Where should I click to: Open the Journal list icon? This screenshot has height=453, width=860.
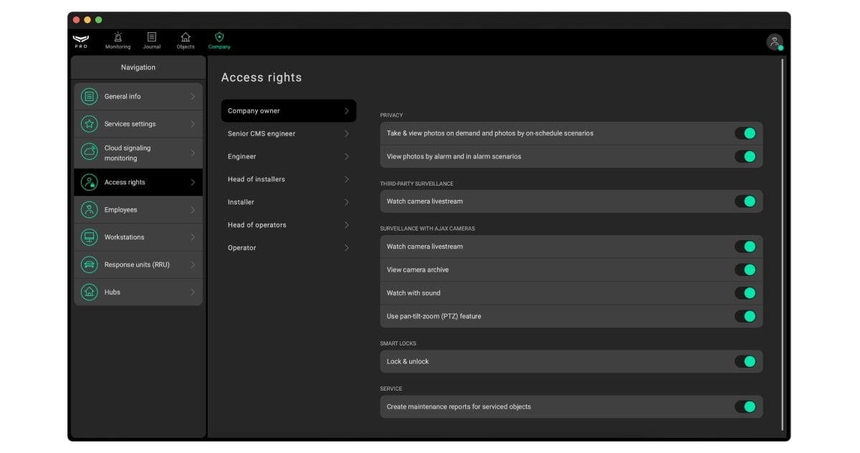(151, 37)
